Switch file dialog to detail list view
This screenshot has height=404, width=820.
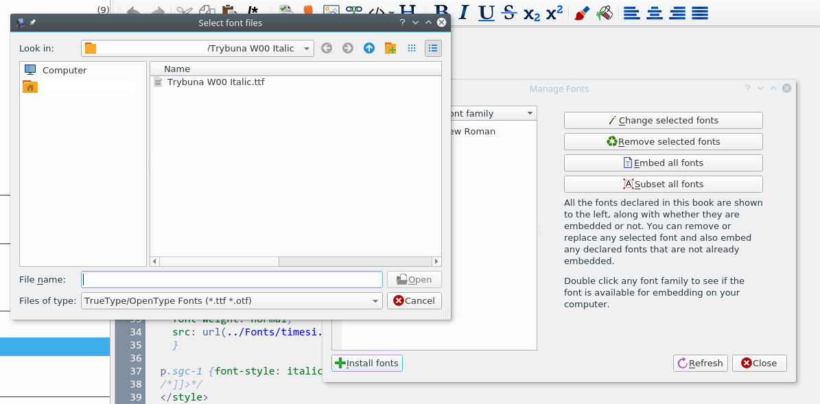point(433,48)
